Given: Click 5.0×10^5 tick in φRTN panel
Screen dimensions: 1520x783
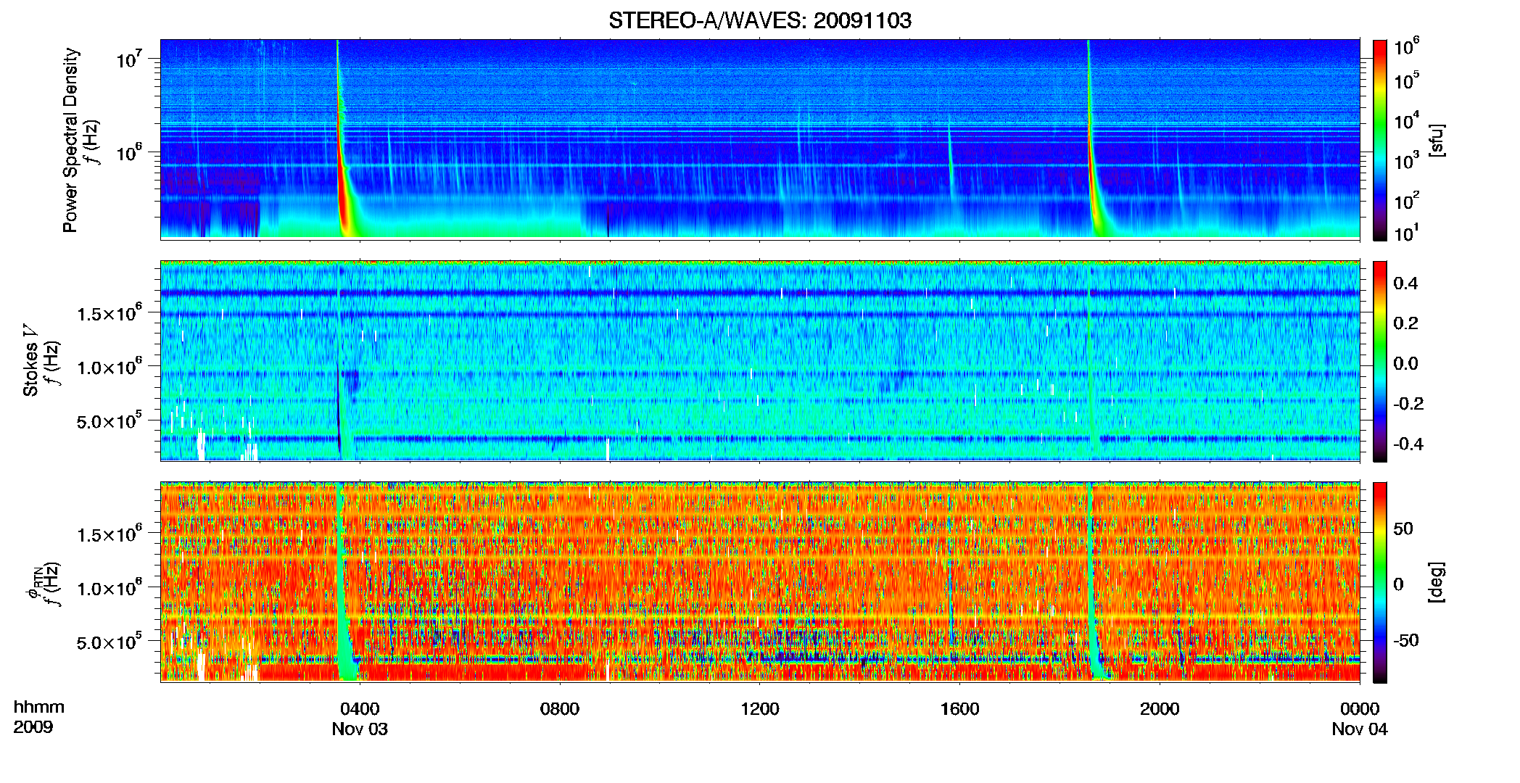Looking at the screenshot, I should [x=109, y=642].
